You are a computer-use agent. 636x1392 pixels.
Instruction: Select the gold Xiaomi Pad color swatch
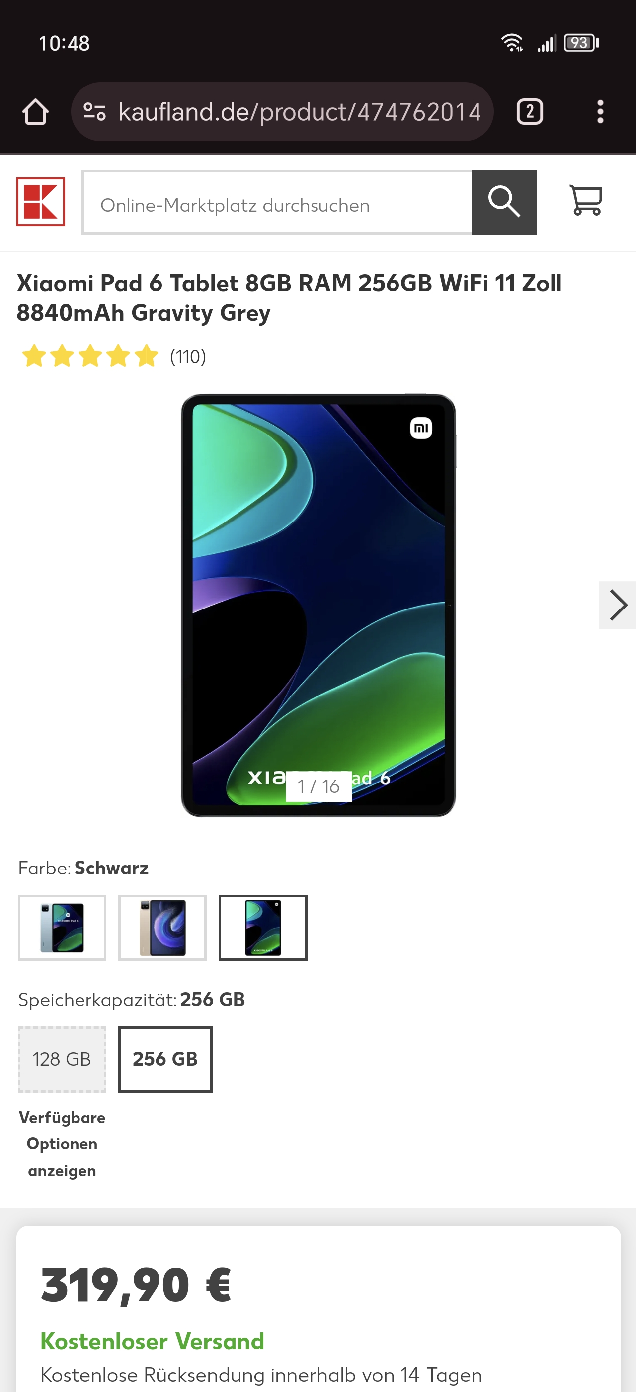(162, 928)
